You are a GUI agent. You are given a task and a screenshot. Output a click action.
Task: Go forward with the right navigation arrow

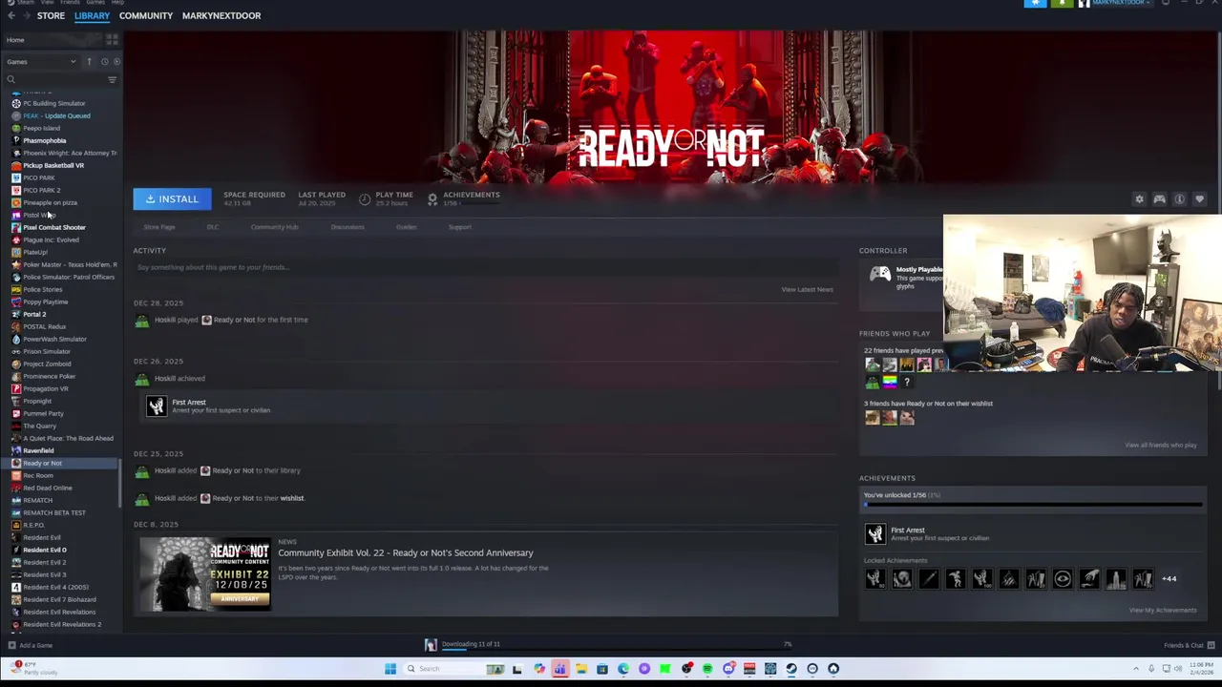[26, 16]
